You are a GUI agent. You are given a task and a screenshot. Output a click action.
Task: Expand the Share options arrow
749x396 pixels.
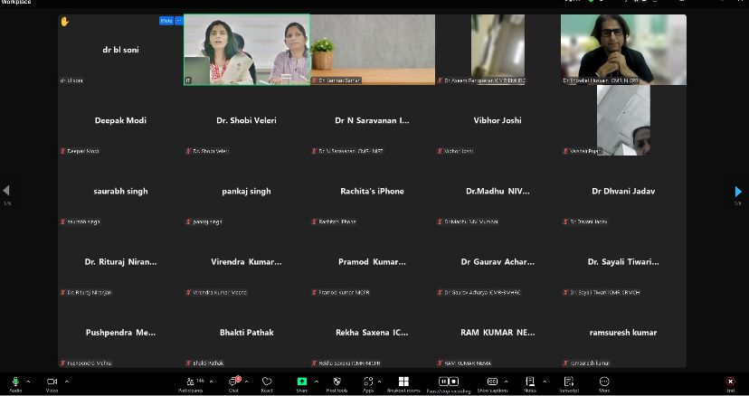tap(316, 381)
